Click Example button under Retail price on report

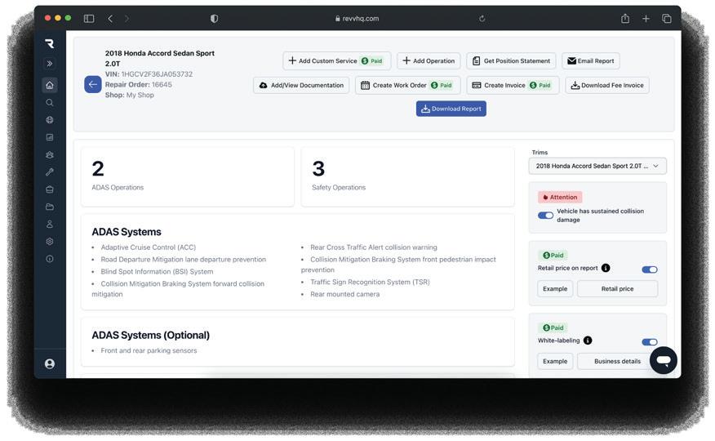click(555, 288)
